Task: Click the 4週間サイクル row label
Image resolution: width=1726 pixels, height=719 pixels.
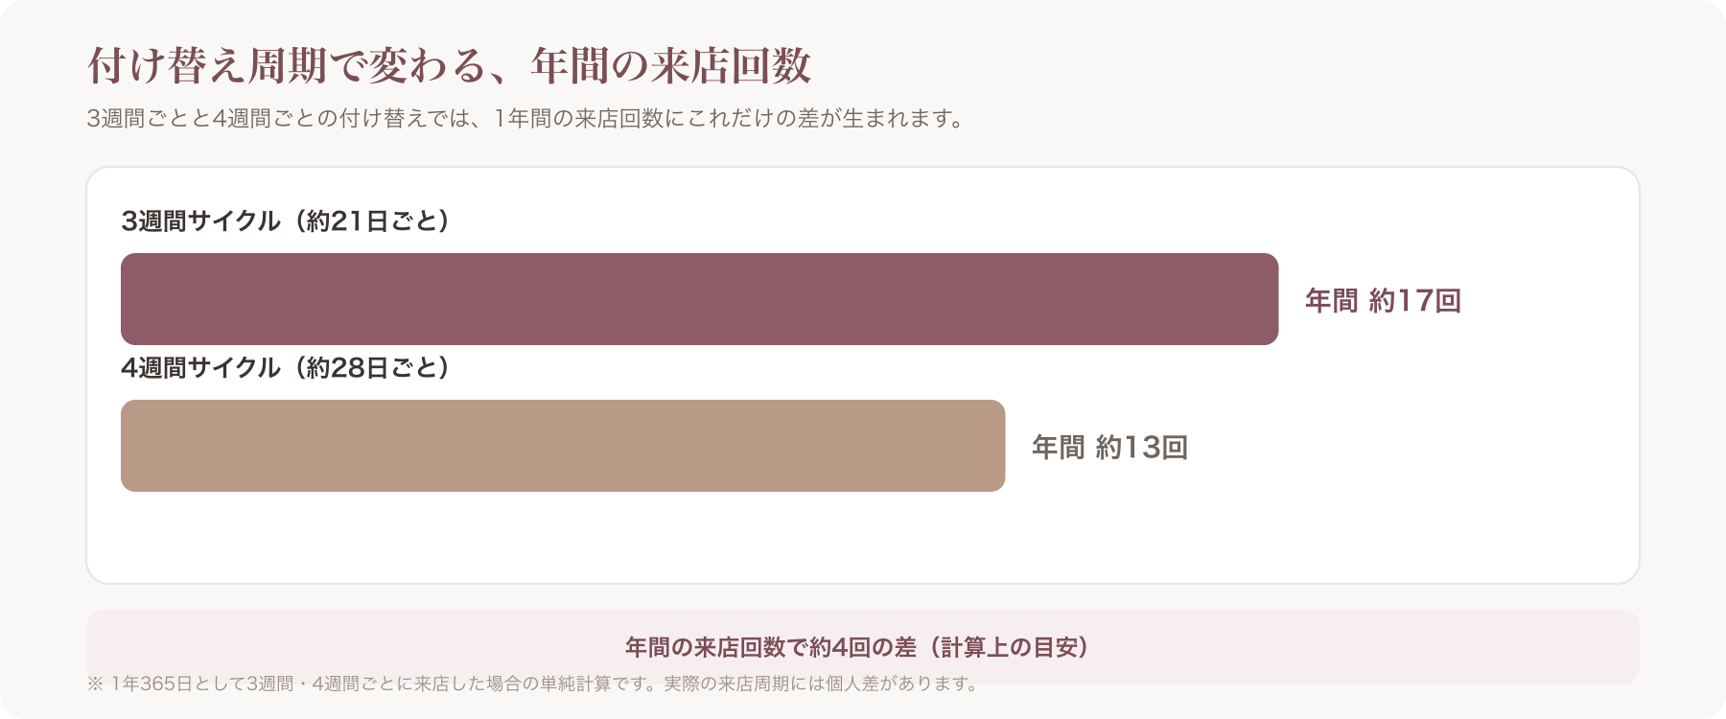Action: (201, 368)
